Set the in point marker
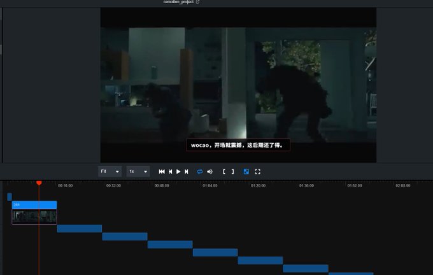This screenshot has height=275, width=433. point(224,171)
